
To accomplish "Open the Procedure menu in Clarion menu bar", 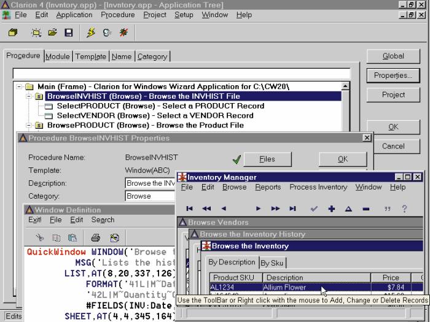I will (x=118, y=15).
